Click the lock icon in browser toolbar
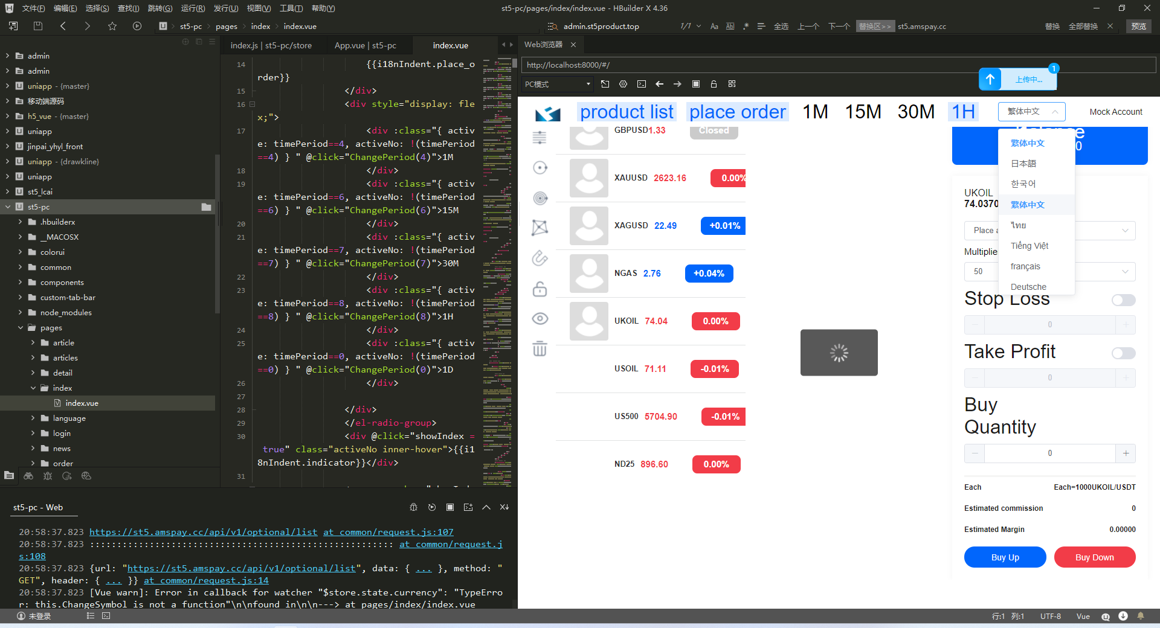This screenshot has height=628, width=1160. point(714,84)
